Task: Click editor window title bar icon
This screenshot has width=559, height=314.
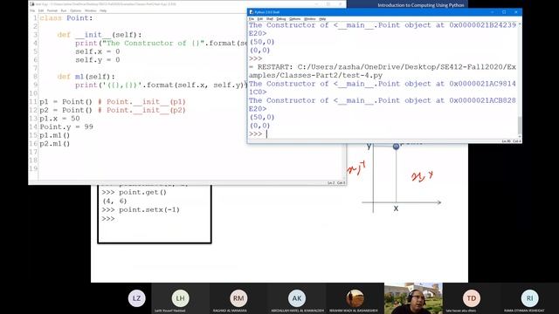Action: (32, 3)
